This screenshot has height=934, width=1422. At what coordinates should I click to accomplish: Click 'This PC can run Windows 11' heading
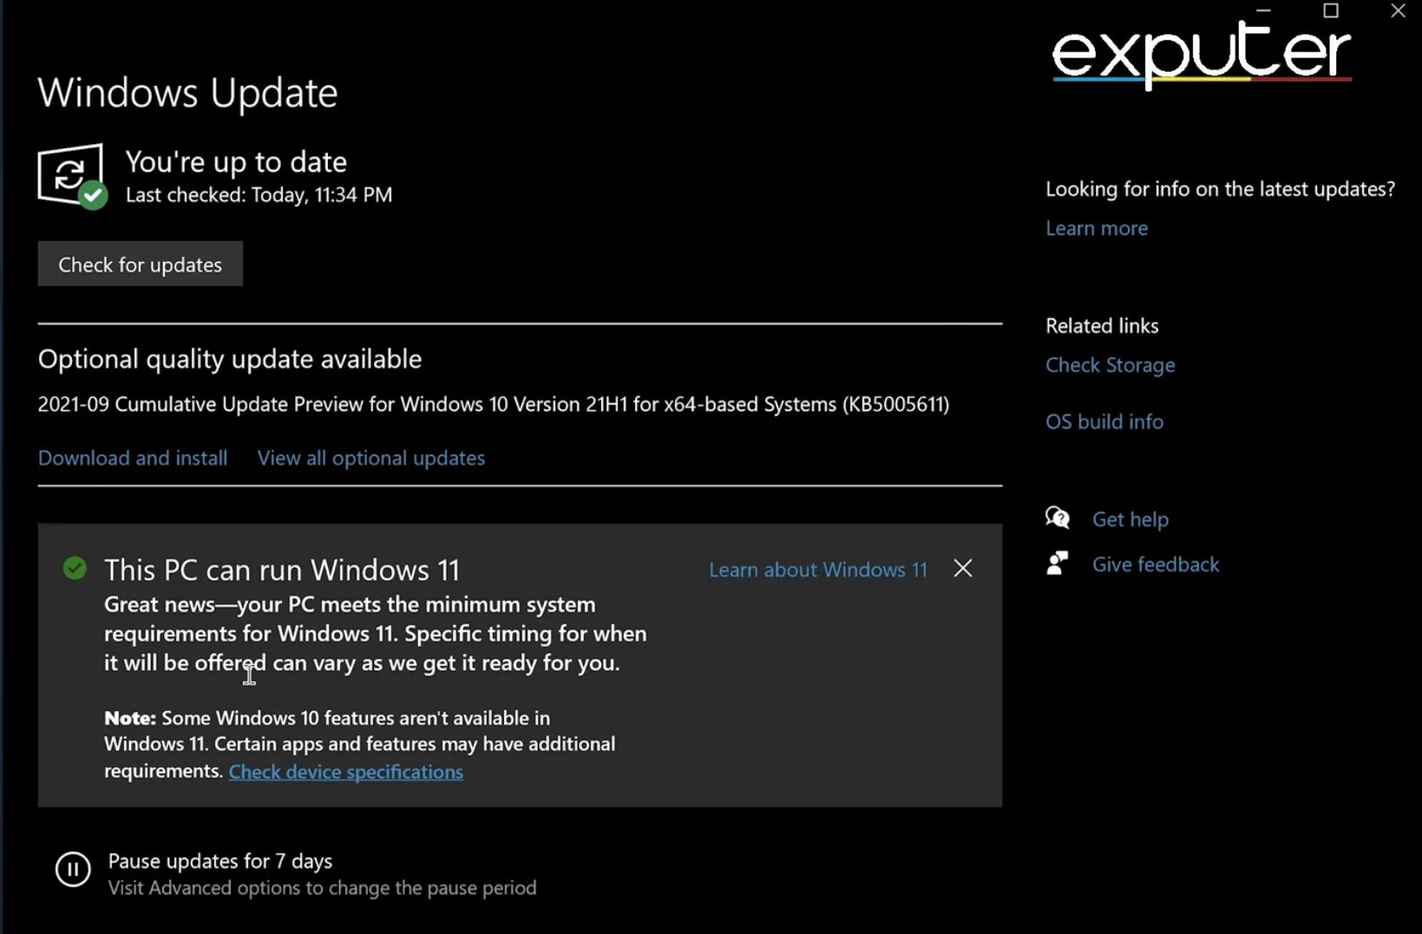[282, 570]
